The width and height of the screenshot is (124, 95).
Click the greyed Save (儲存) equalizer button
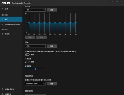[30, 37]
